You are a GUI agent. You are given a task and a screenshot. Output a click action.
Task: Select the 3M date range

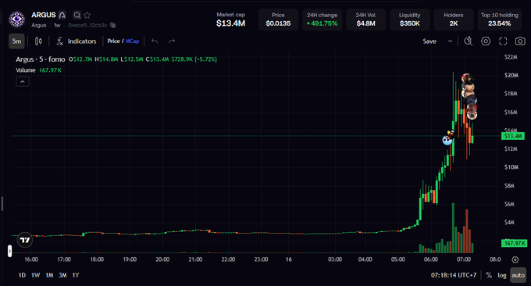pos(62,275)
